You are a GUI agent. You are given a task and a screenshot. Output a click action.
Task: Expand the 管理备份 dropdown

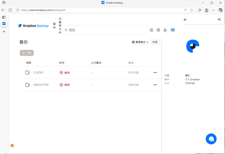(x=140, y=42)
